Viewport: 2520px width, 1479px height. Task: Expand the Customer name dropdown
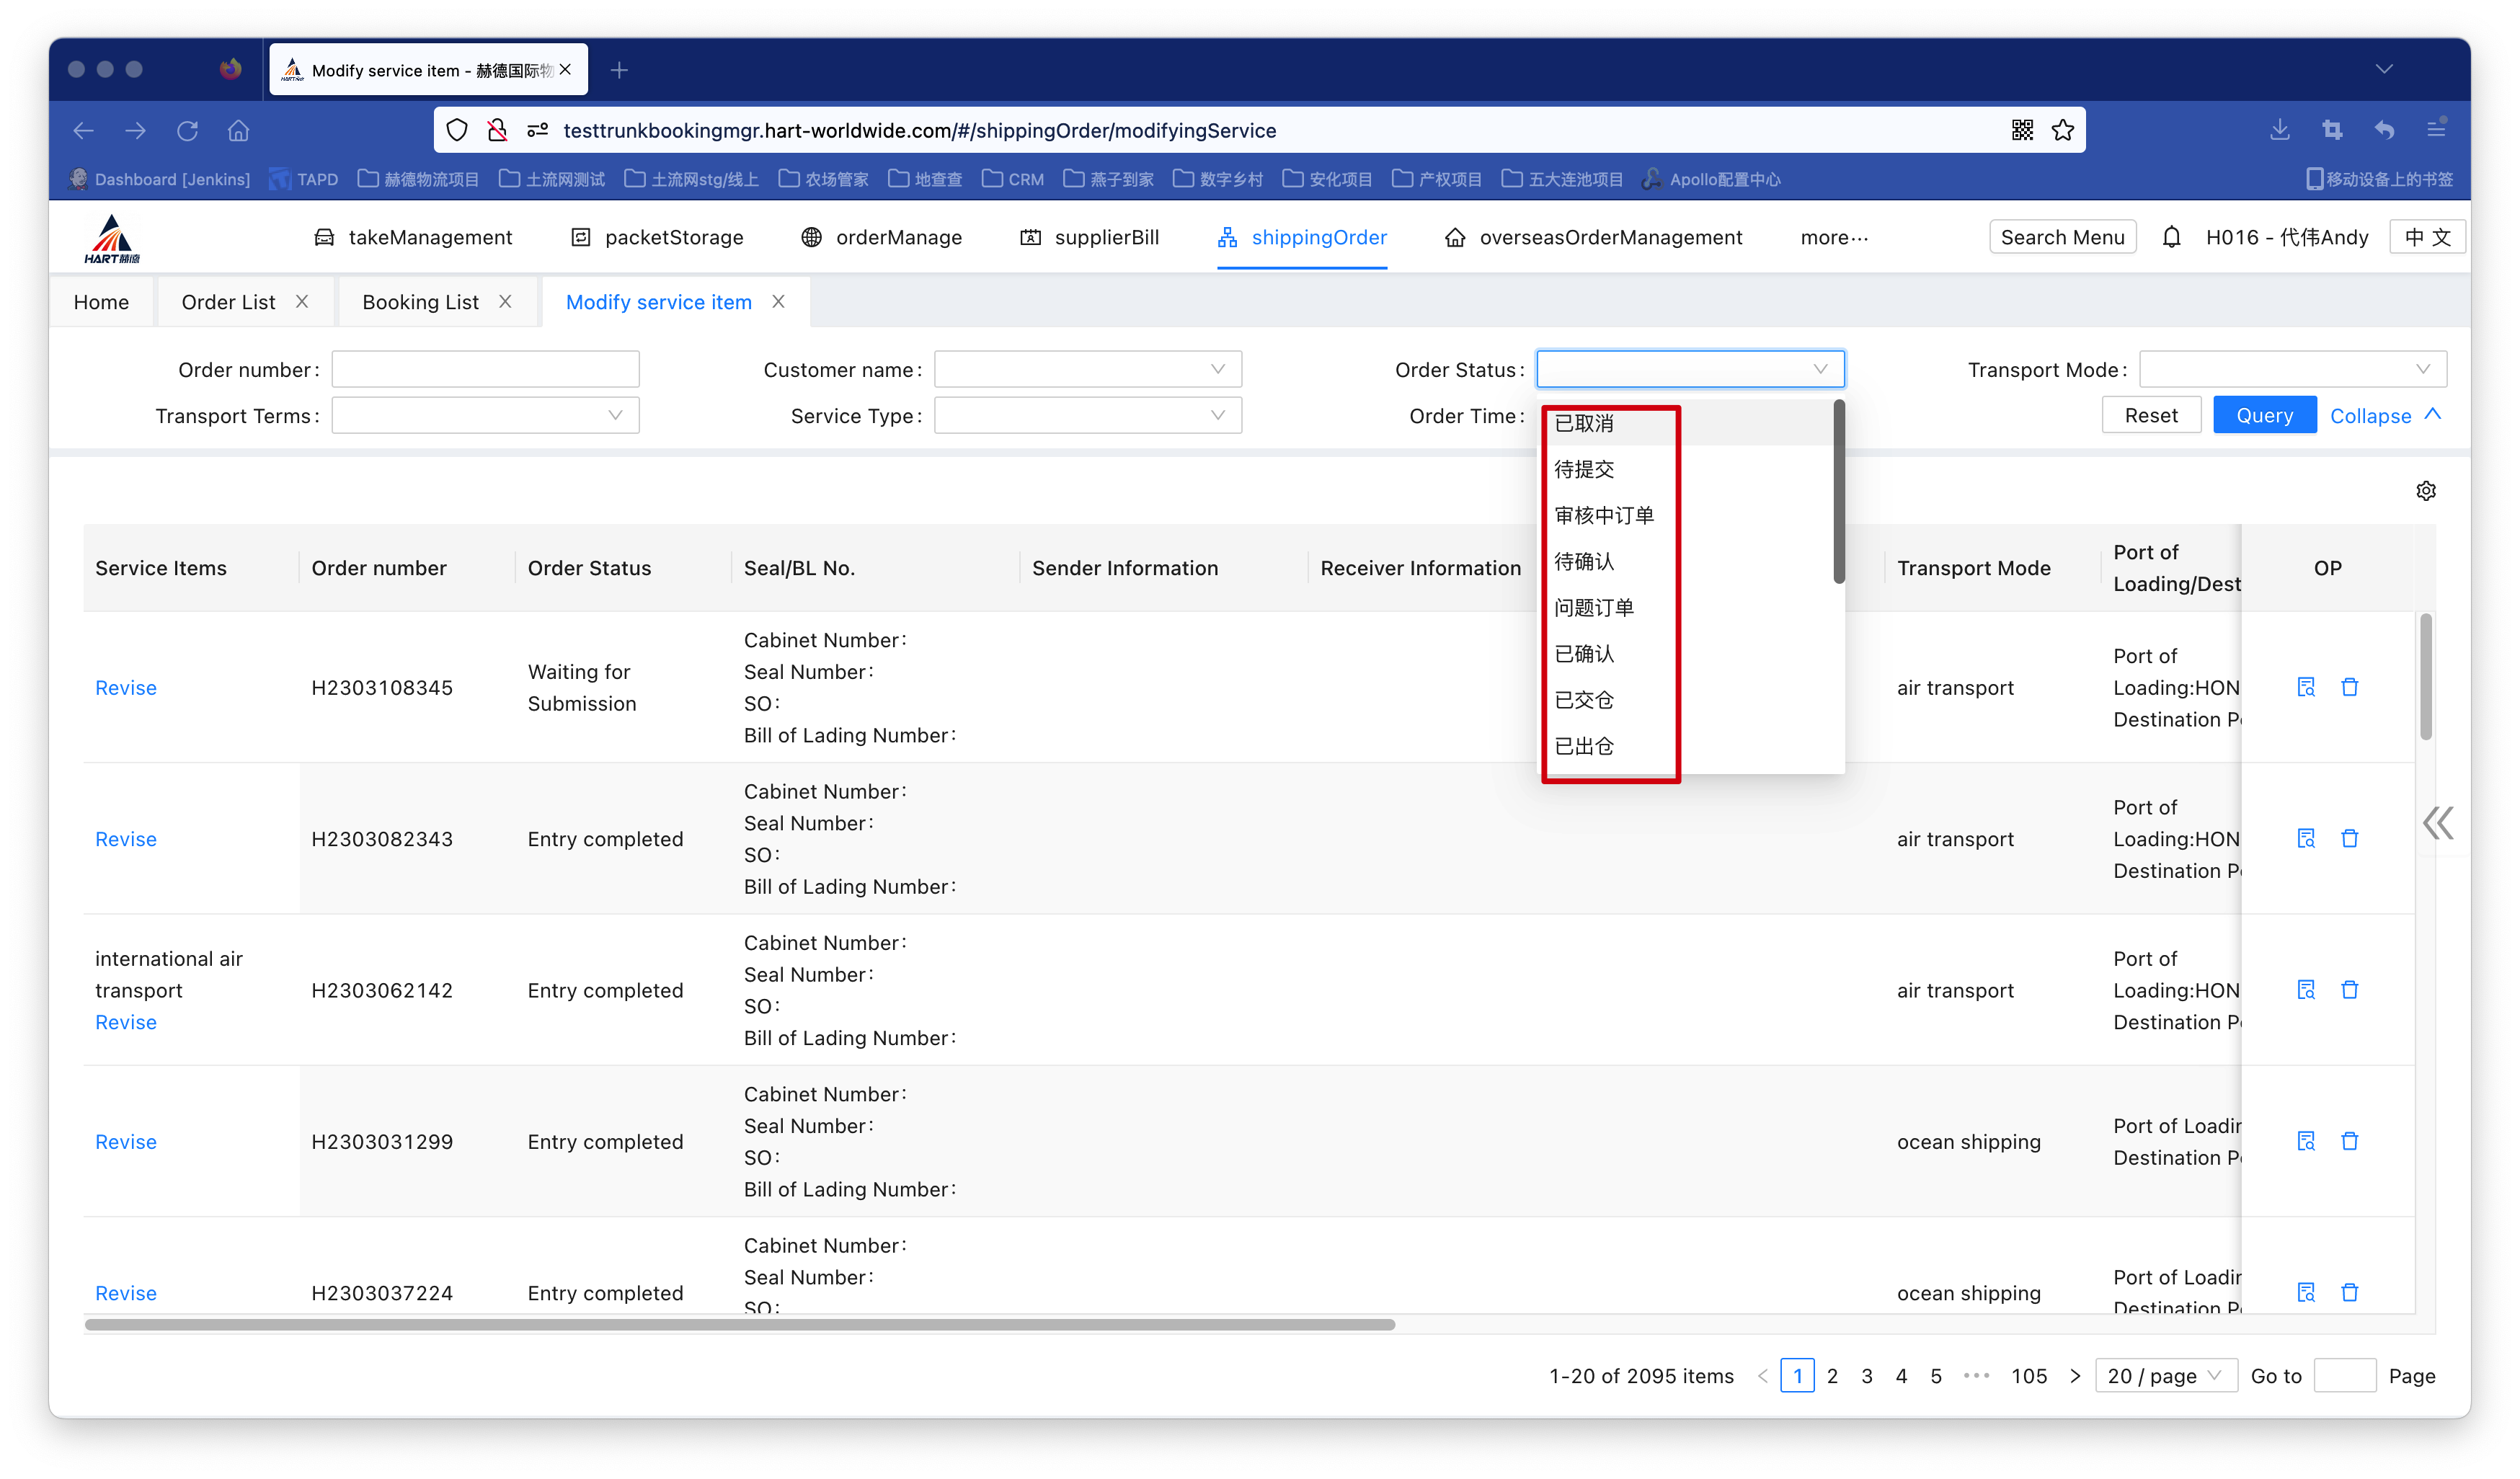pos(1087,369)
